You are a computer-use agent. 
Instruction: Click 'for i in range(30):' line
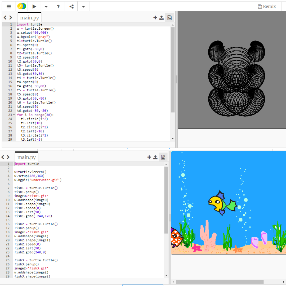pyautogui.click(x=35, y=115)
